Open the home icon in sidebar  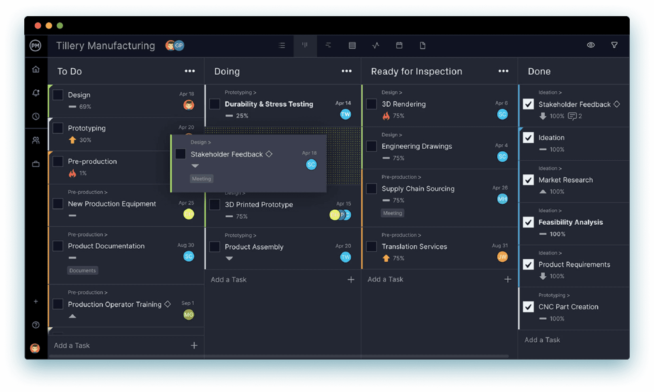[x=36, y=70]
